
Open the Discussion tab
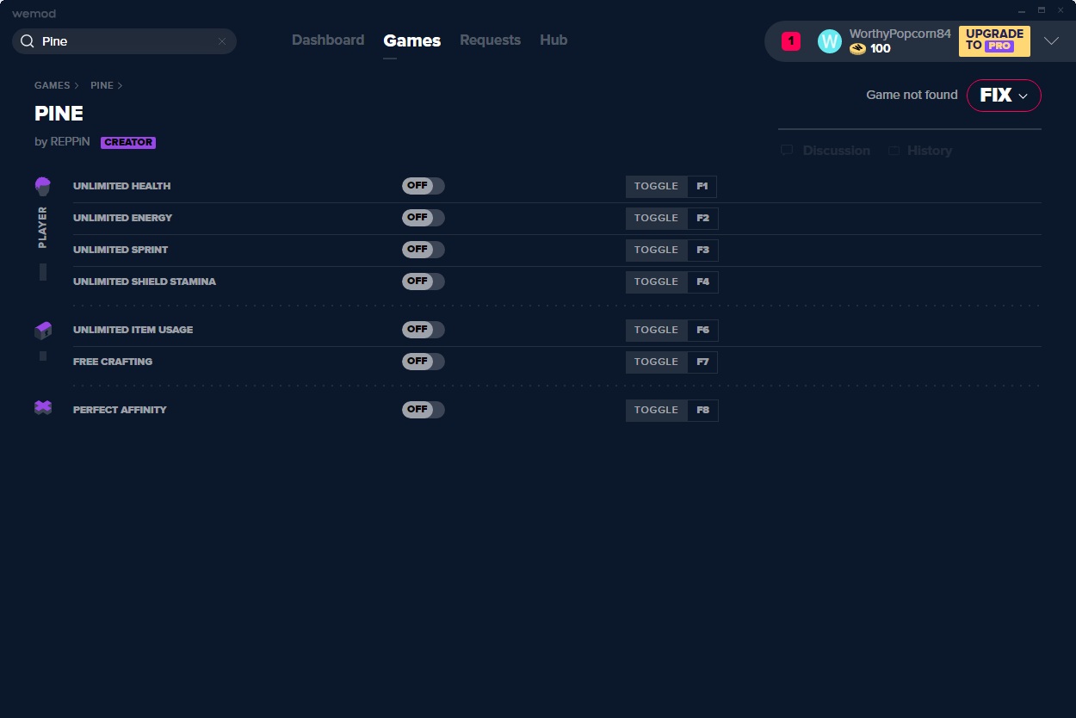[x=826, y=151]
